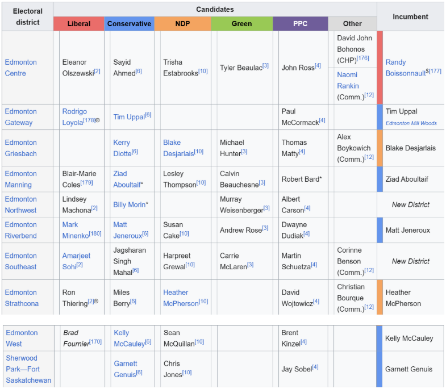
Task: Select New District cell for Edmonton Northwest
Action: click(410, 205)
